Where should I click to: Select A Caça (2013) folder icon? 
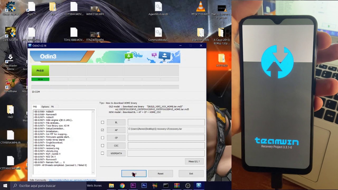click(222, 36)
